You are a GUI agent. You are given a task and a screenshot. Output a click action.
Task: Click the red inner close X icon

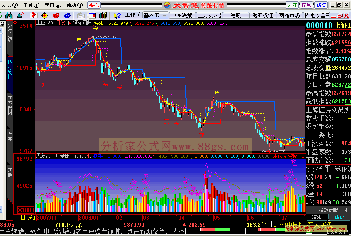pyautogui.click(x=347, y=16)
